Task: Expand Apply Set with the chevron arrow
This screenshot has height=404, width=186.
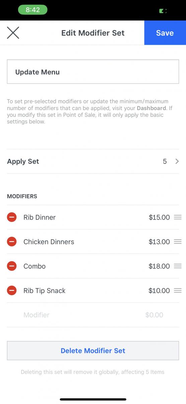Action: coord(177,161)
